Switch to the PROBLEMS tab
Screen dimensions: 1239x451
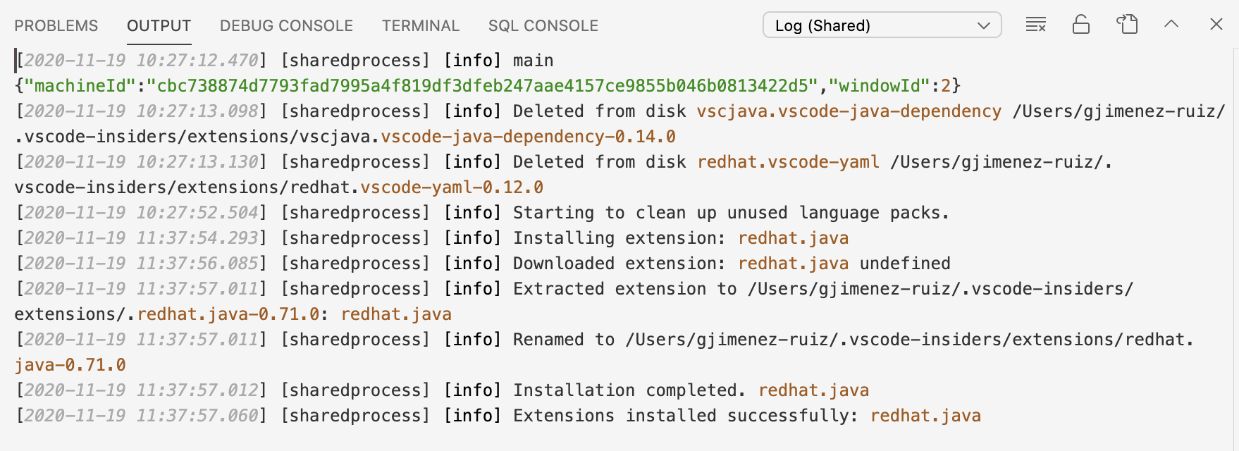click(56, 25)
